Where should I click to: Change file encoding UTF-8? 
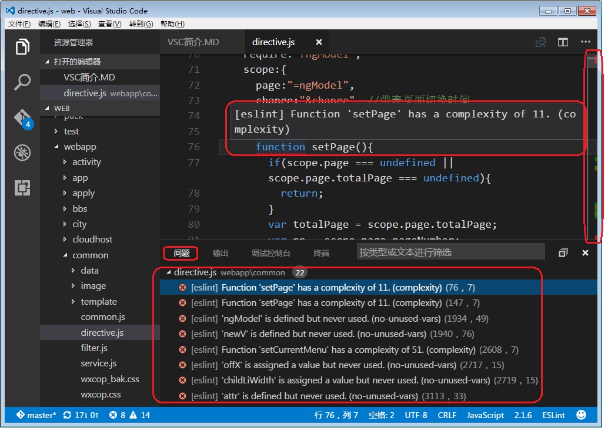point(416,415)
